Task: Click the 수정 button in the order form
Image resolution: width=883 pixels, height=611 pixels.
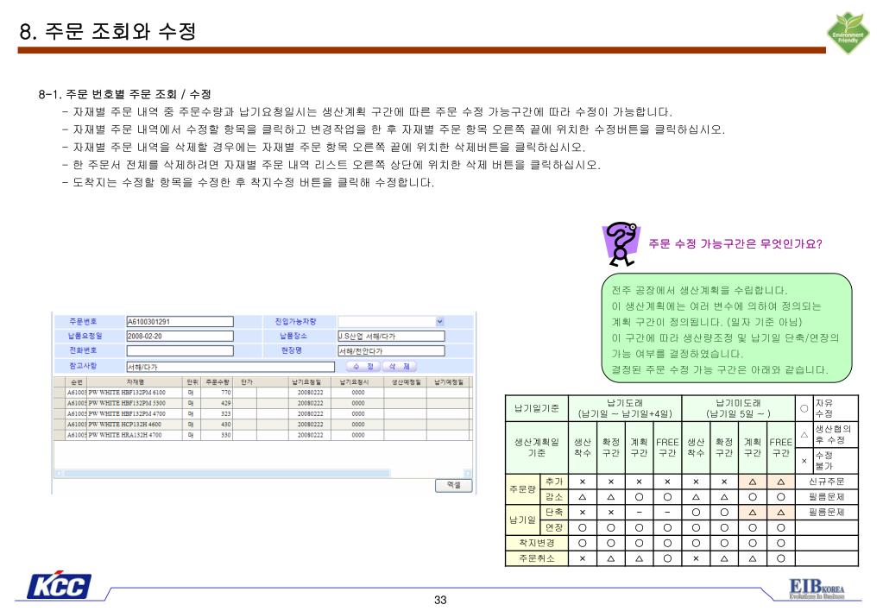Action: point(363,366)
